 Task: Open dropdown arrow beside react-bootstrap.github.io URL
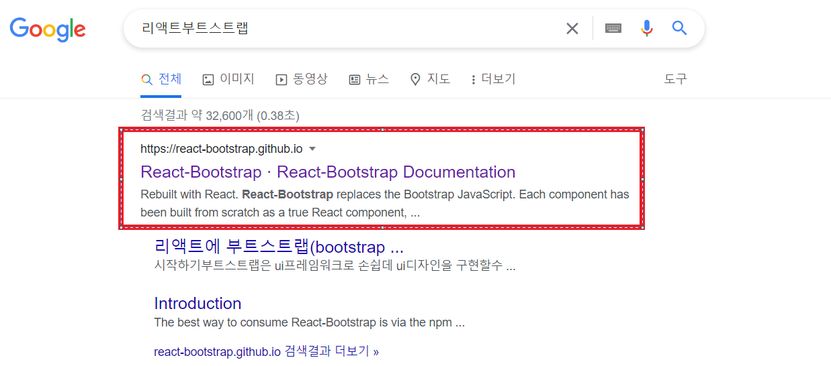[x=312, y=149]
